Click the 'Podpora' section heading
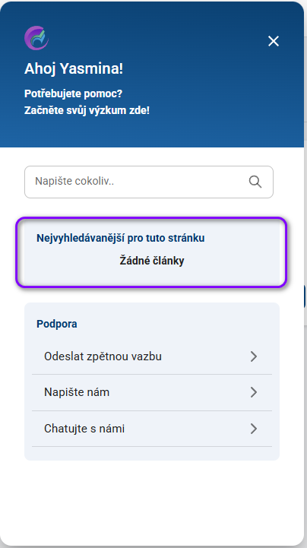The height and width of the screenshot is (548, 307). click(x=56, y=324)
